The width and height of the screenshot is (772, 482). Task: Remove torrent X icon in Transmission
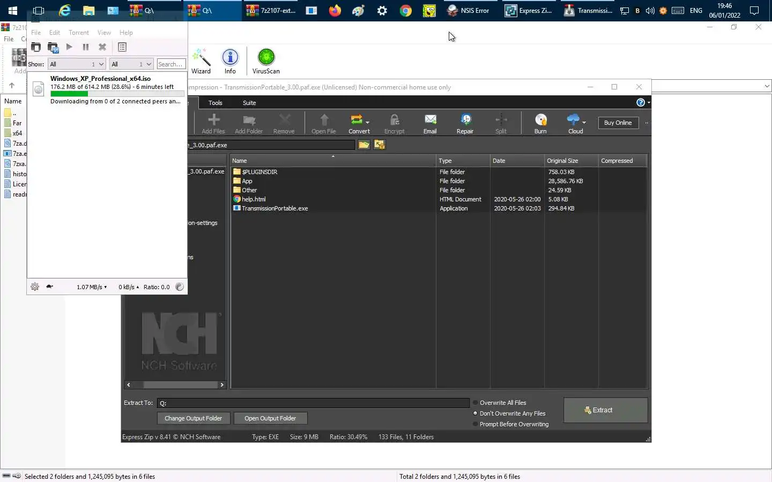[102, 47]
